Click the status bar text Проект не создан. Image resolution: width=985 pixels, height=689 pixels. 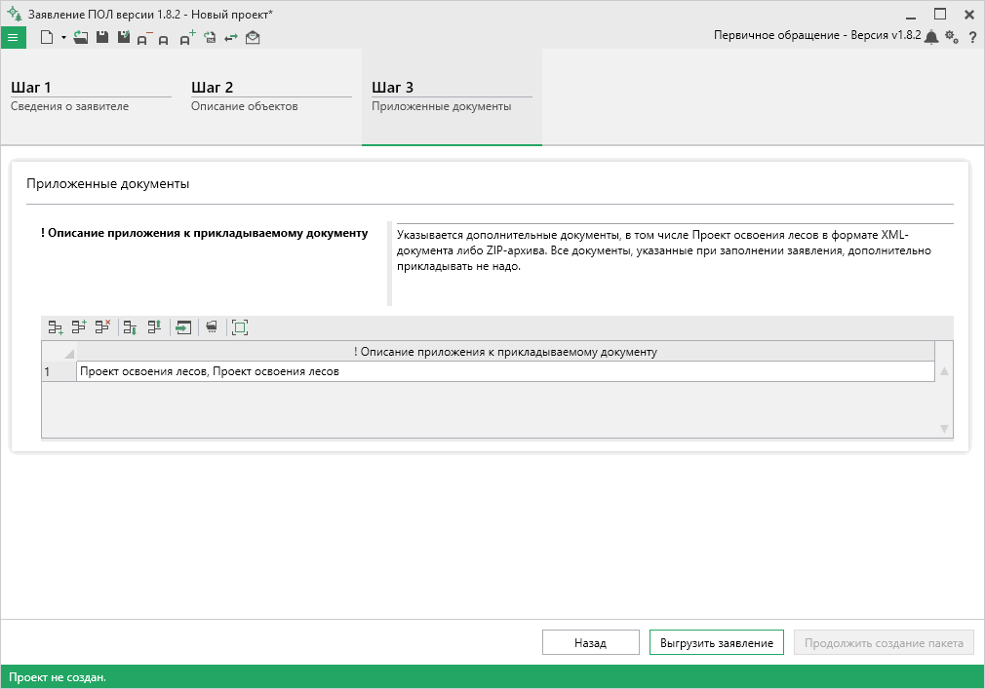[58, 677]
